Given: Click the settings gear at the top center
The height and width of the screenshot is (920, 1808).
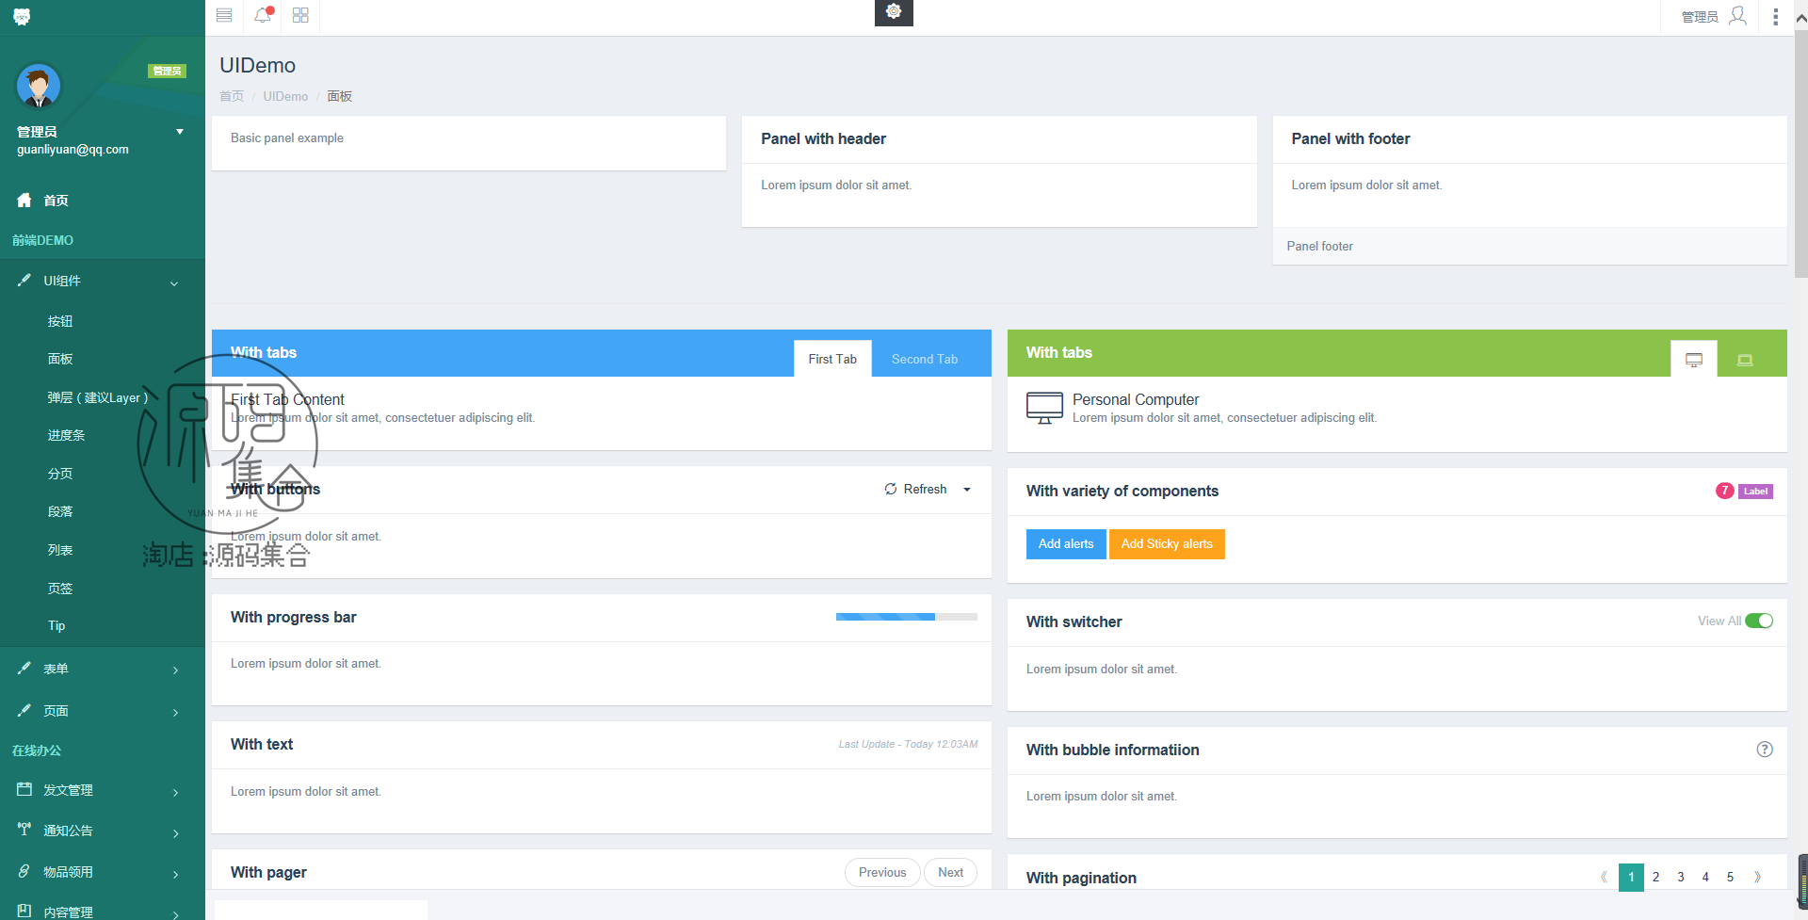Looking at the screenshot, I should (x=894, y=11).
